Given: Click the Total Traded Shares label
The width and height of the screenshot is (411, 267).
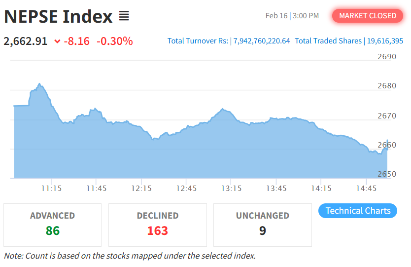Looking at the screenshot, I should pyautogui.click(x=328, y=41).
